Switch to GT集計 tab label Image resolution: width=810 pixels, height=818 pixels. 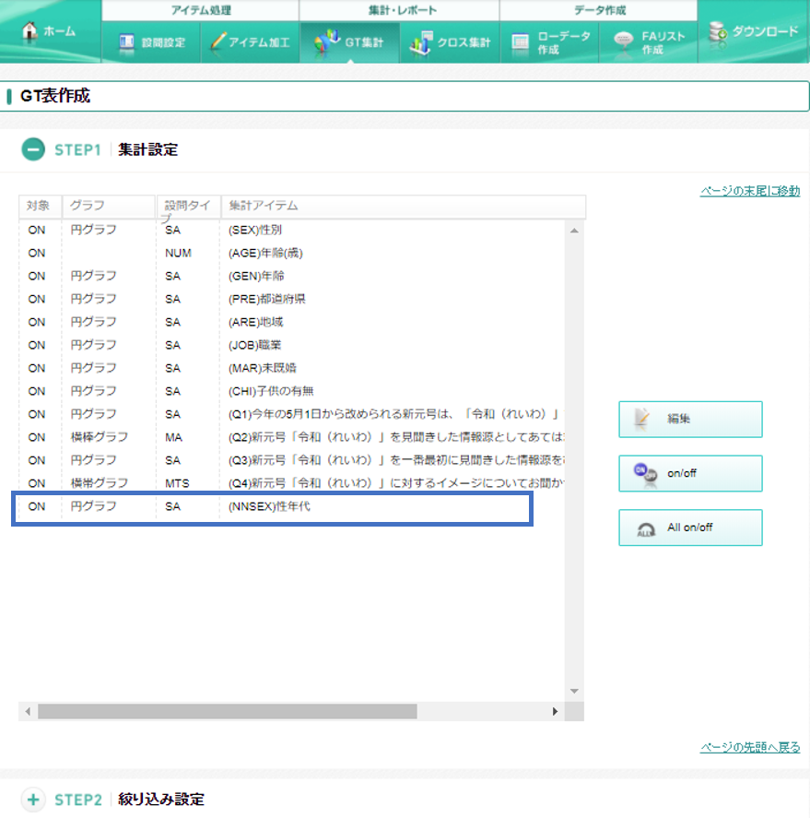[x=364, y=42]
